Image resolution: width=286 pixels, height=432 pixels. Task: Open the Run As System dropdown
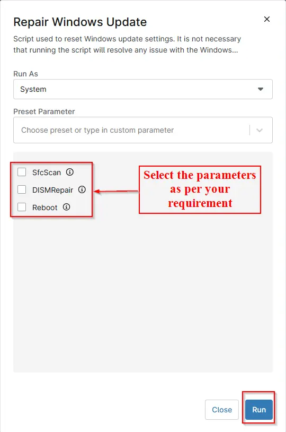pyautogui.click(x=143, y=89)
